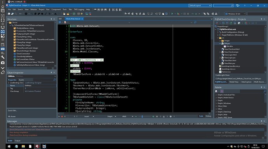The image size is (268, 149).
Task: Click the editor search magnifier icon
Action: coord(195,22)
